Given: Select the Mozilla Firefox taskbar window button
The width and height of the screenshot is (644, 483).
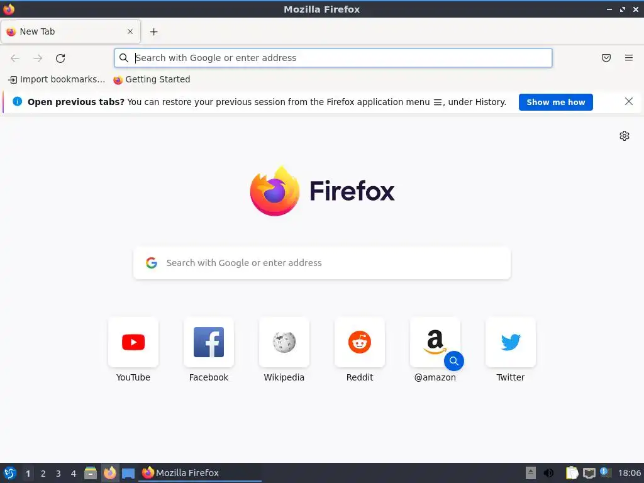Looking at the screenshot, I should (200, 473).
